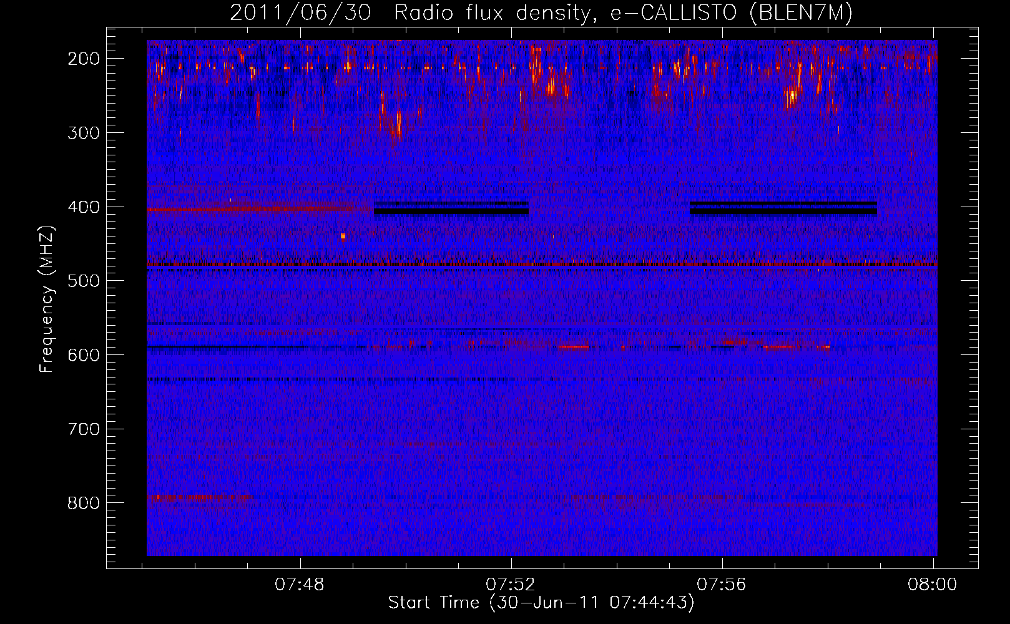Click the 400 frequency tick label
The width and height of the screenshot is (1010, 624).
click(84, 207)
